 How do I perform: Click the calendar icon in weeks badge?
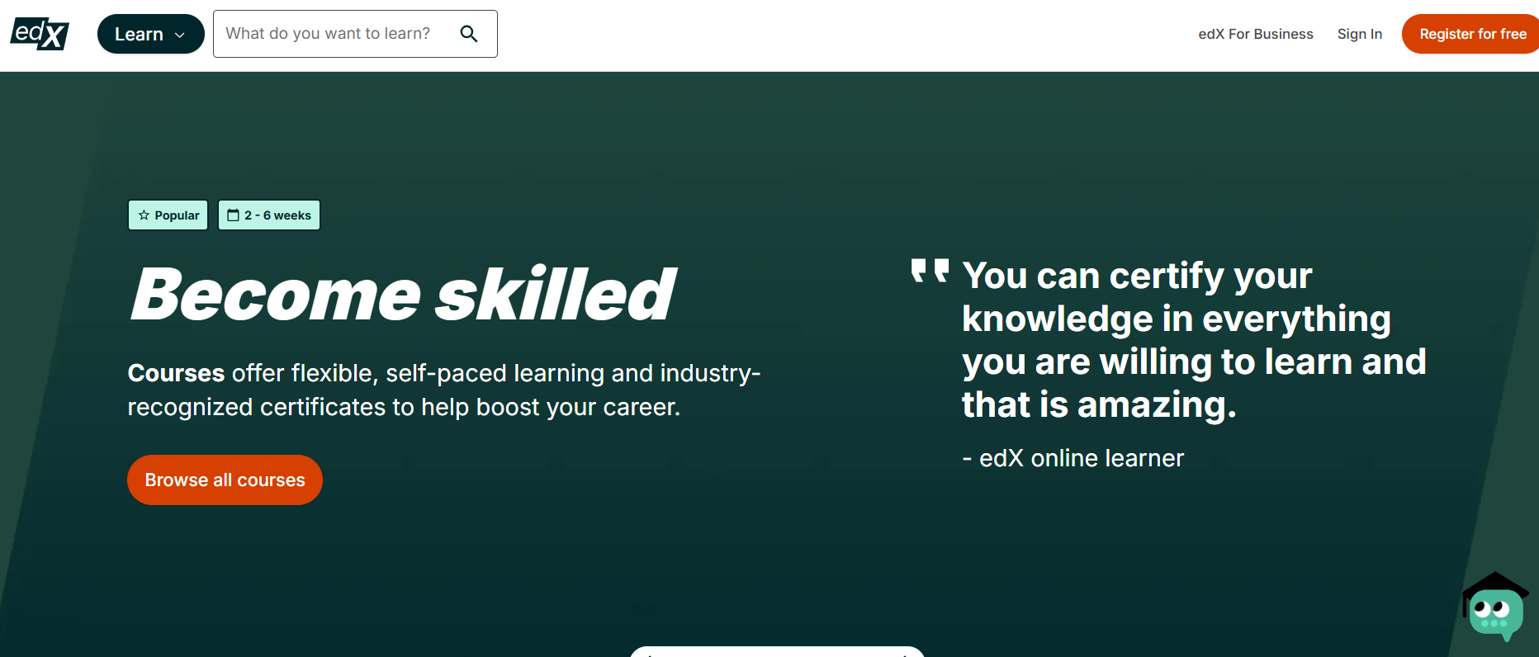234,215
